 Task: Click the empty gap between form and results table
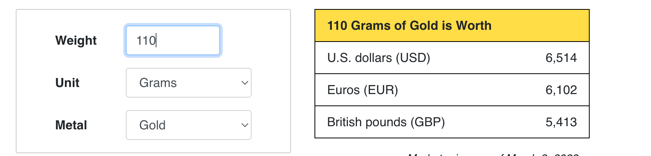(303, 78)
